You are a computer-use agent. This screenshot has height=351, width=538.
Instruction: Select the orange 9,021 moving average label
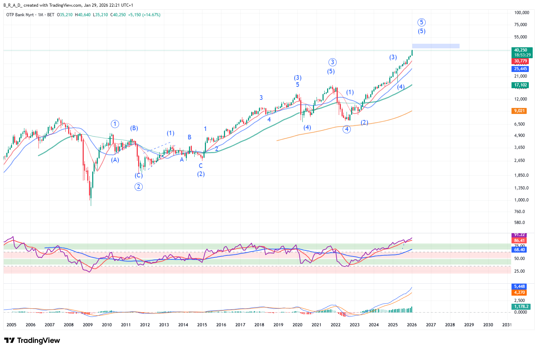click(x=519, y=111)
